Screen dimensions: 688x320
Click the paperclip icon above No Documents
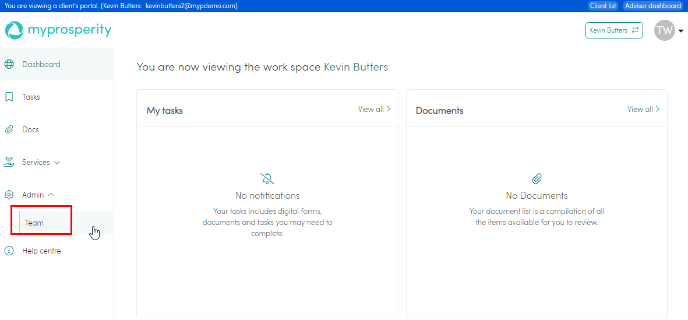point(537,179)
